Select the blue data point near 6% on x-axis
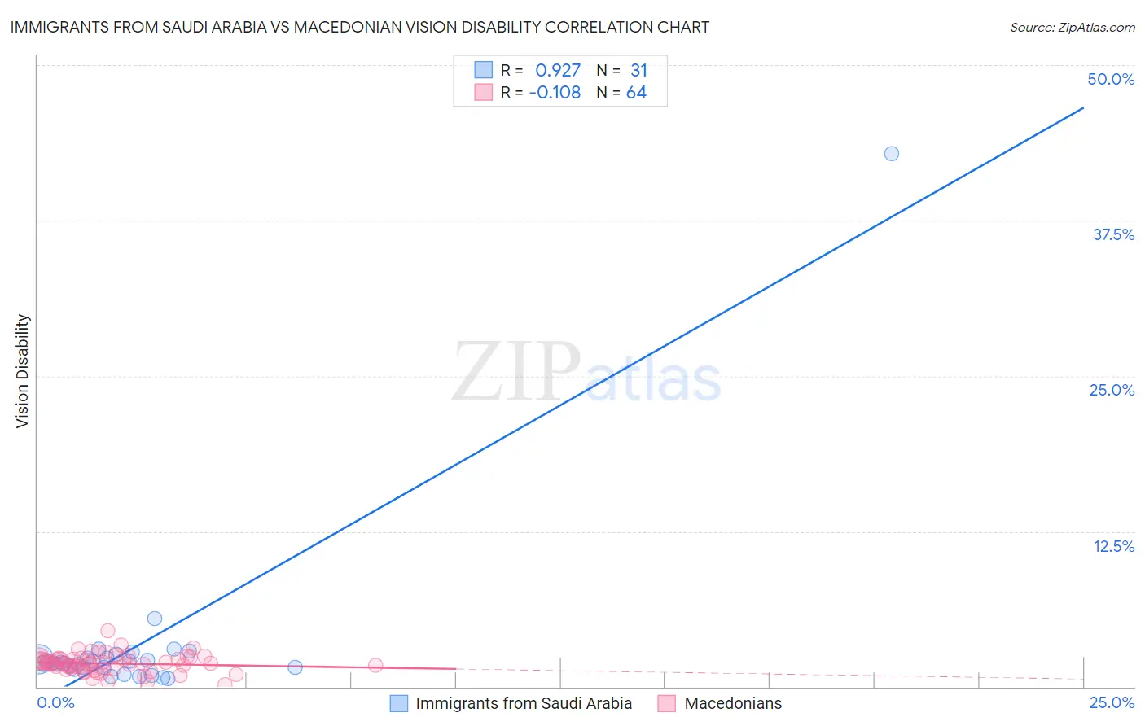1145x726 pixels. pos(296,667)
